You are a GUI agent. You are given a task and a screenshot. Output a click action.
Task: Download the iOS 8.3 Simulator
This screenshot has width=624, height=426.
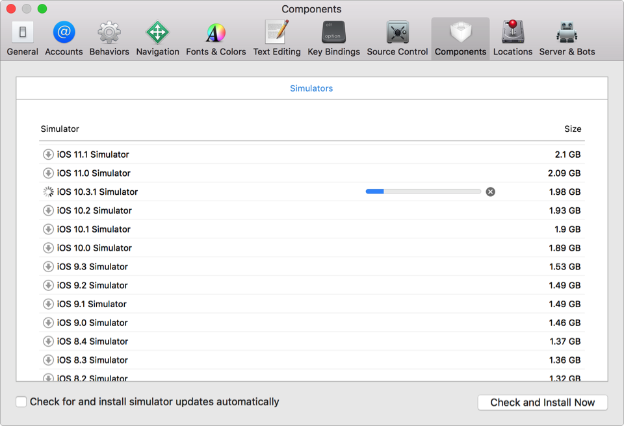coord(48,360)
